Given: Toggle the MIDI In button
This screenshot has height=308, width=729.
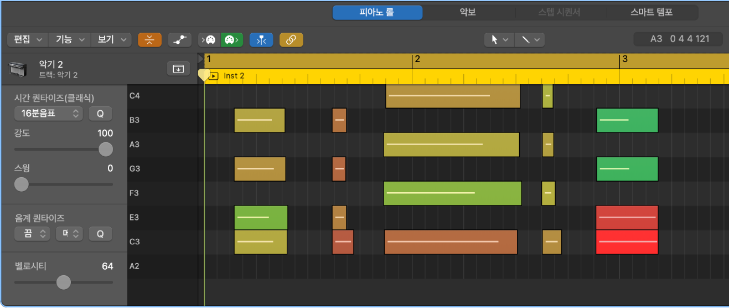Looking at the screenshot, I should 209,40.
